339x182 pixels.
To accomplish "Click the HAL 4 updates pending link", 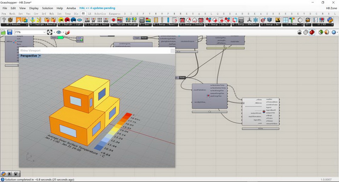I will point(97,8).
